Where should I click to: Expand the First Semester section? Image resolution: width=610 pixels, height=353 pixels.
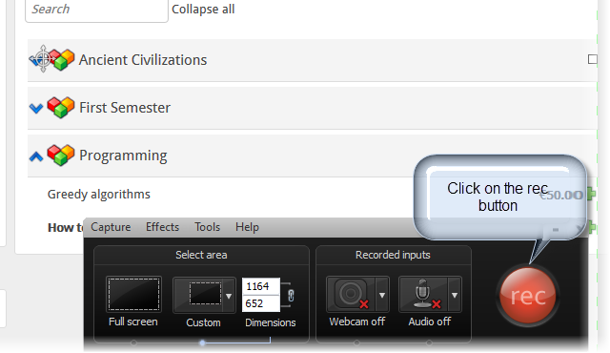tap(36, 108)
